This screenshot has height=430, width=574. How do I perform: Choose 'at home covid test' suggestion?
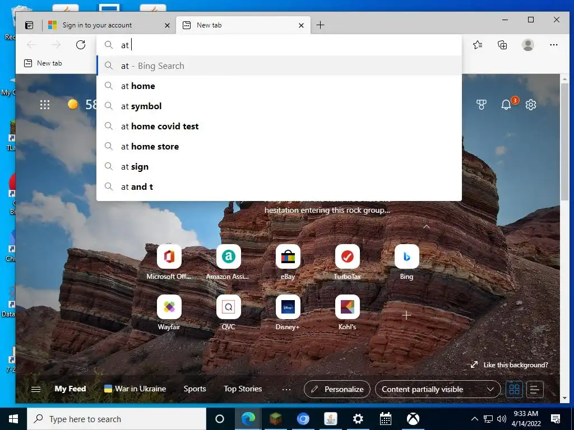279,126
